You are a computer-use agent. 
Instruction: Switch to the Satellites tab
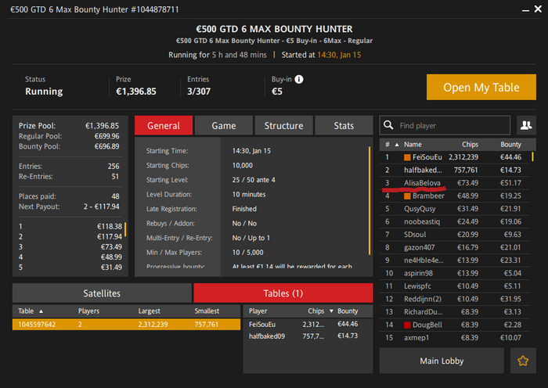tap(102, 293)
